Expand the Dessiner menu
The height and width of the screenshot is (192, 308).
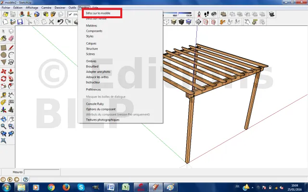[60, 8]
